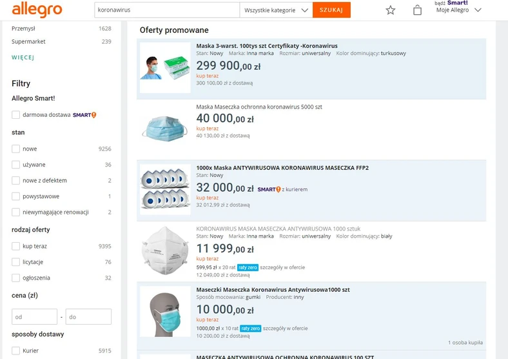Expand categories with WIĘCEJ link

coord(23,57)
